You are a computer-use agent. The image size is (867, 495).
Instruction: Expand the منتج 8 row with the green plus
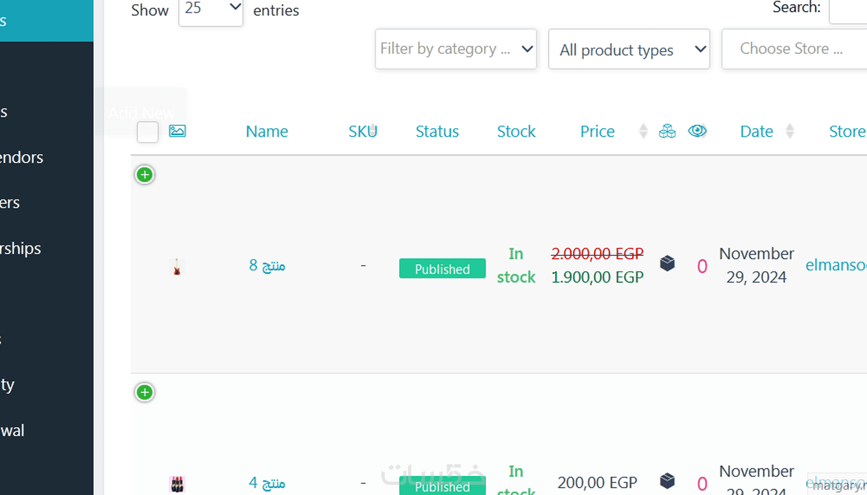[145, 175]
